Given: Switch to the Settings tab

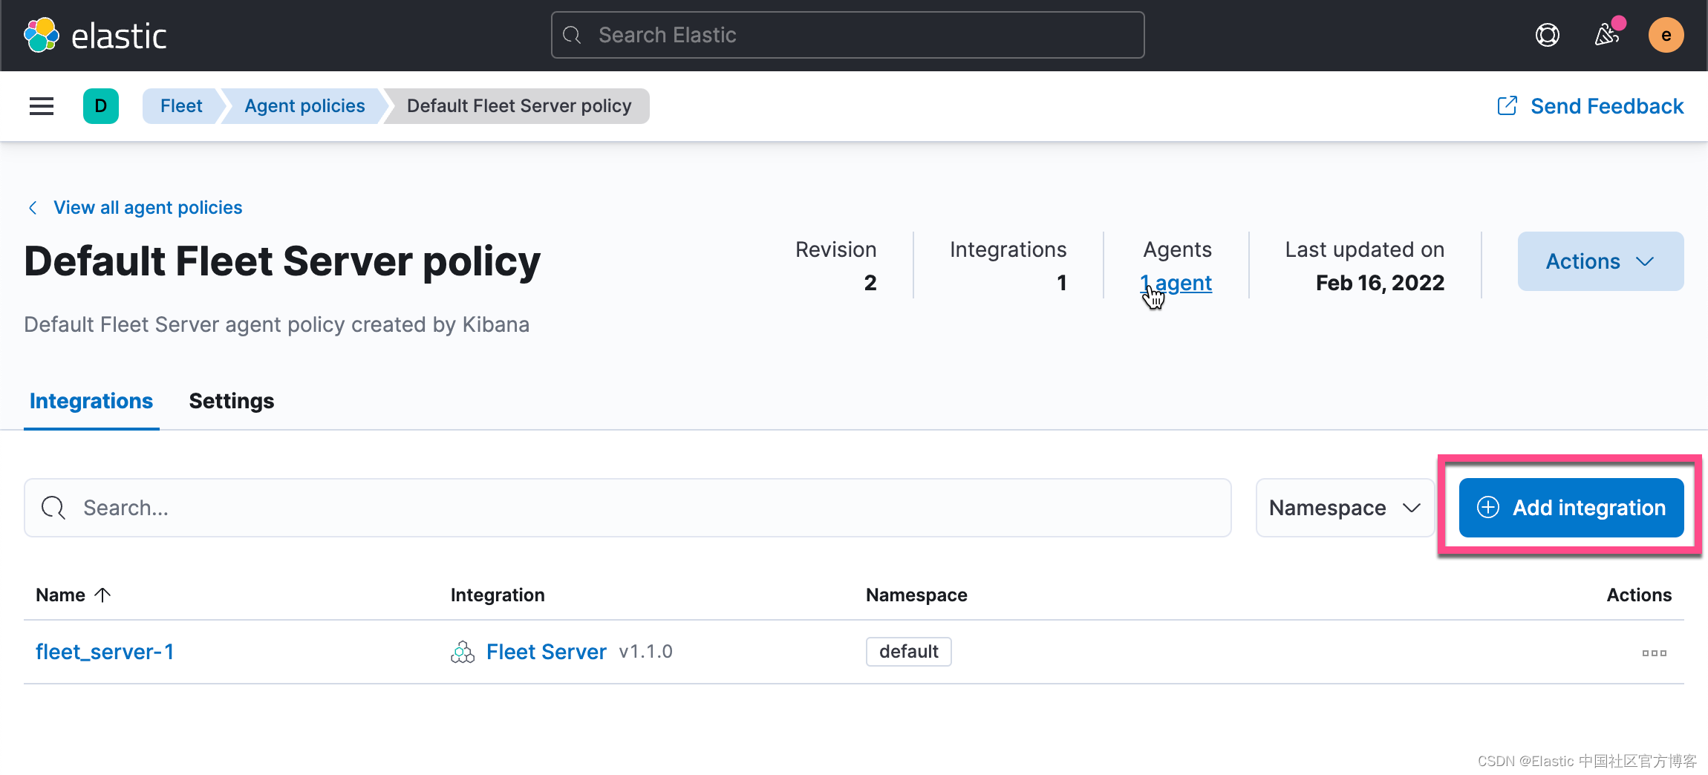Looking at the screenshot, I should point(231,401).
